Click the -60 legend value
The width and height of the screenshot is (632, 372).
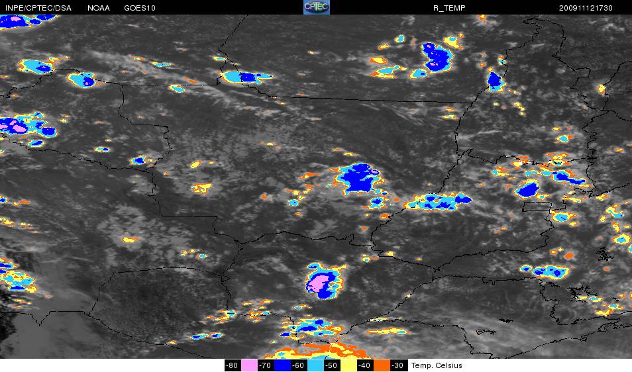[x=299, y=365]
